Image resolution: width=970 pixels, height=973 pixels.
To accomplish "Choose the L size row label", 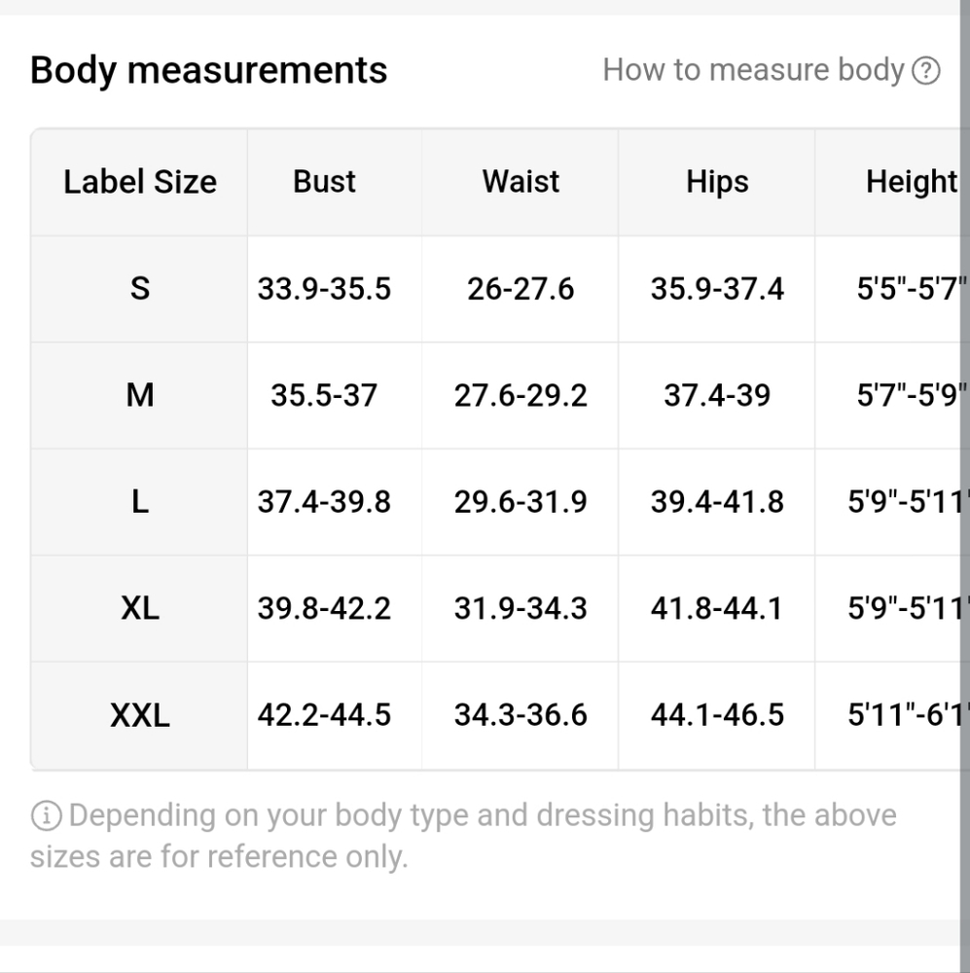I will tap(140, 502).
